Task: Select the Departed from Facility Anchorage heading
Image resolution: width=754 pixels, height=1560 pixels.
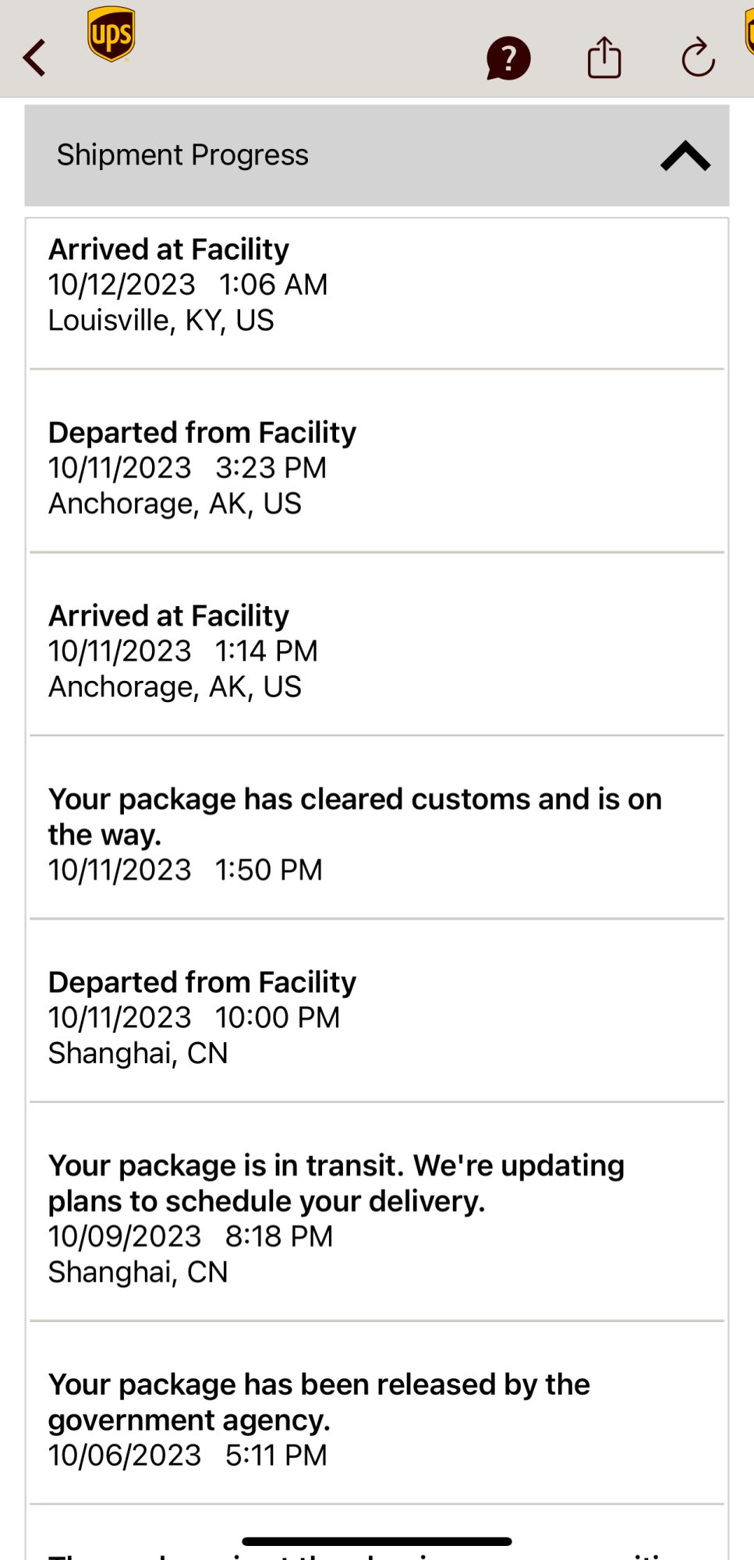Action: click(202, 433)
